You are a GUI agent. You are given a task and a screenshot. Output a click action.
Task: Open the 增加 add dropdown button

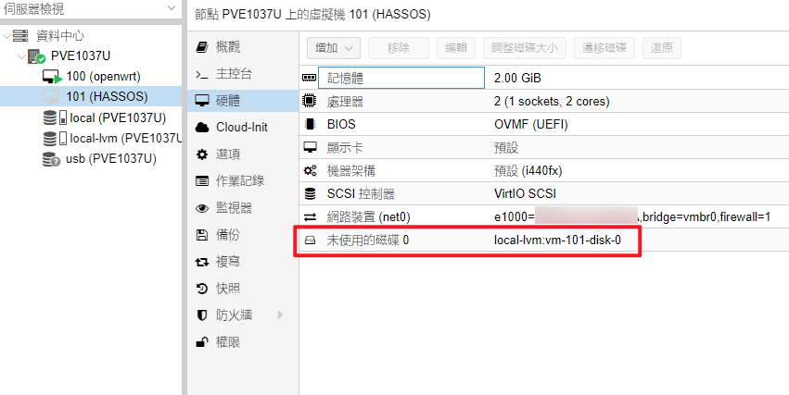pos(334,48)
